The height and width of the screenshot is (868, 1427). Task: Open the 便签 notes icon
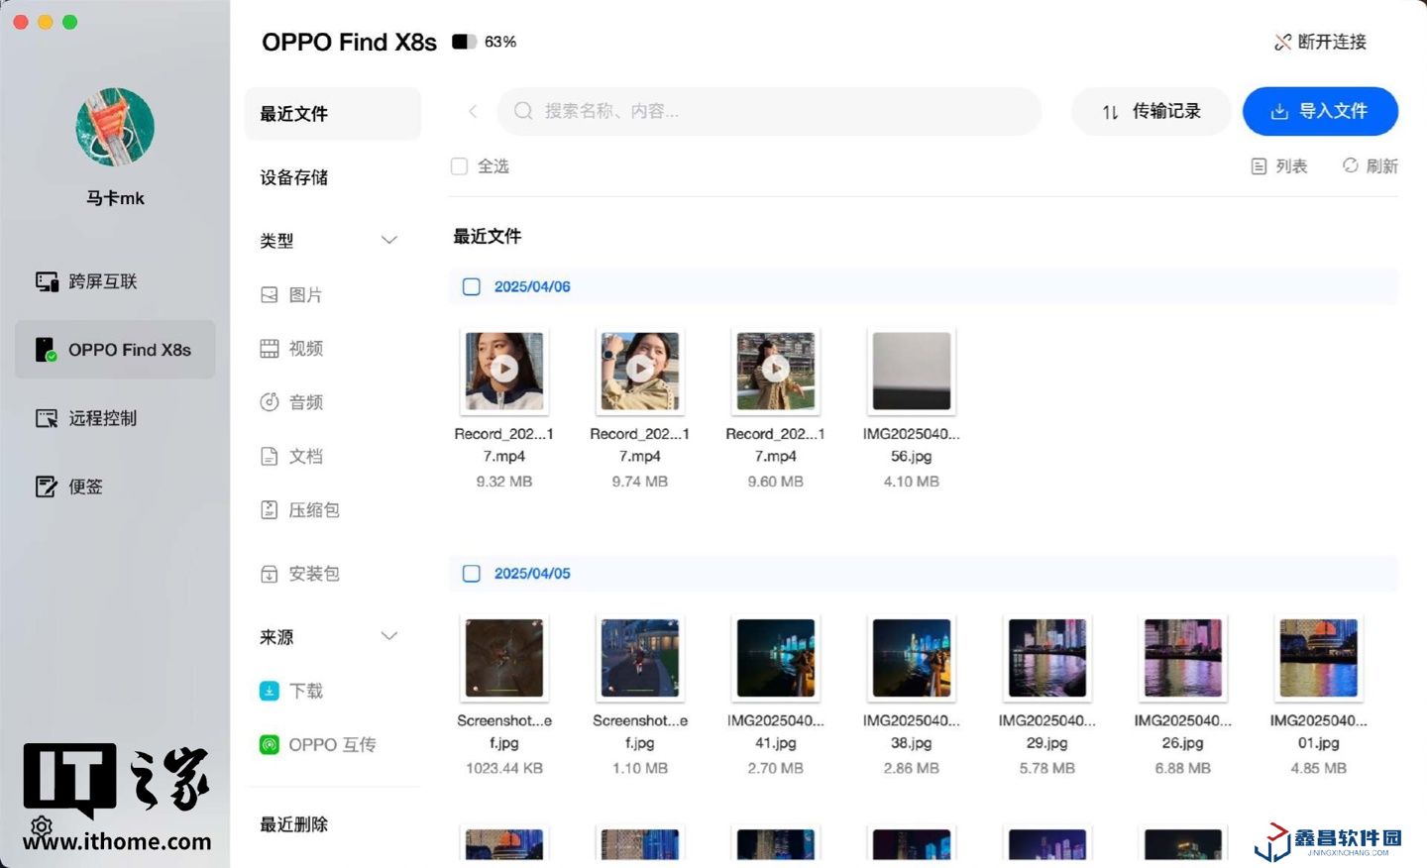pos(47,487)
